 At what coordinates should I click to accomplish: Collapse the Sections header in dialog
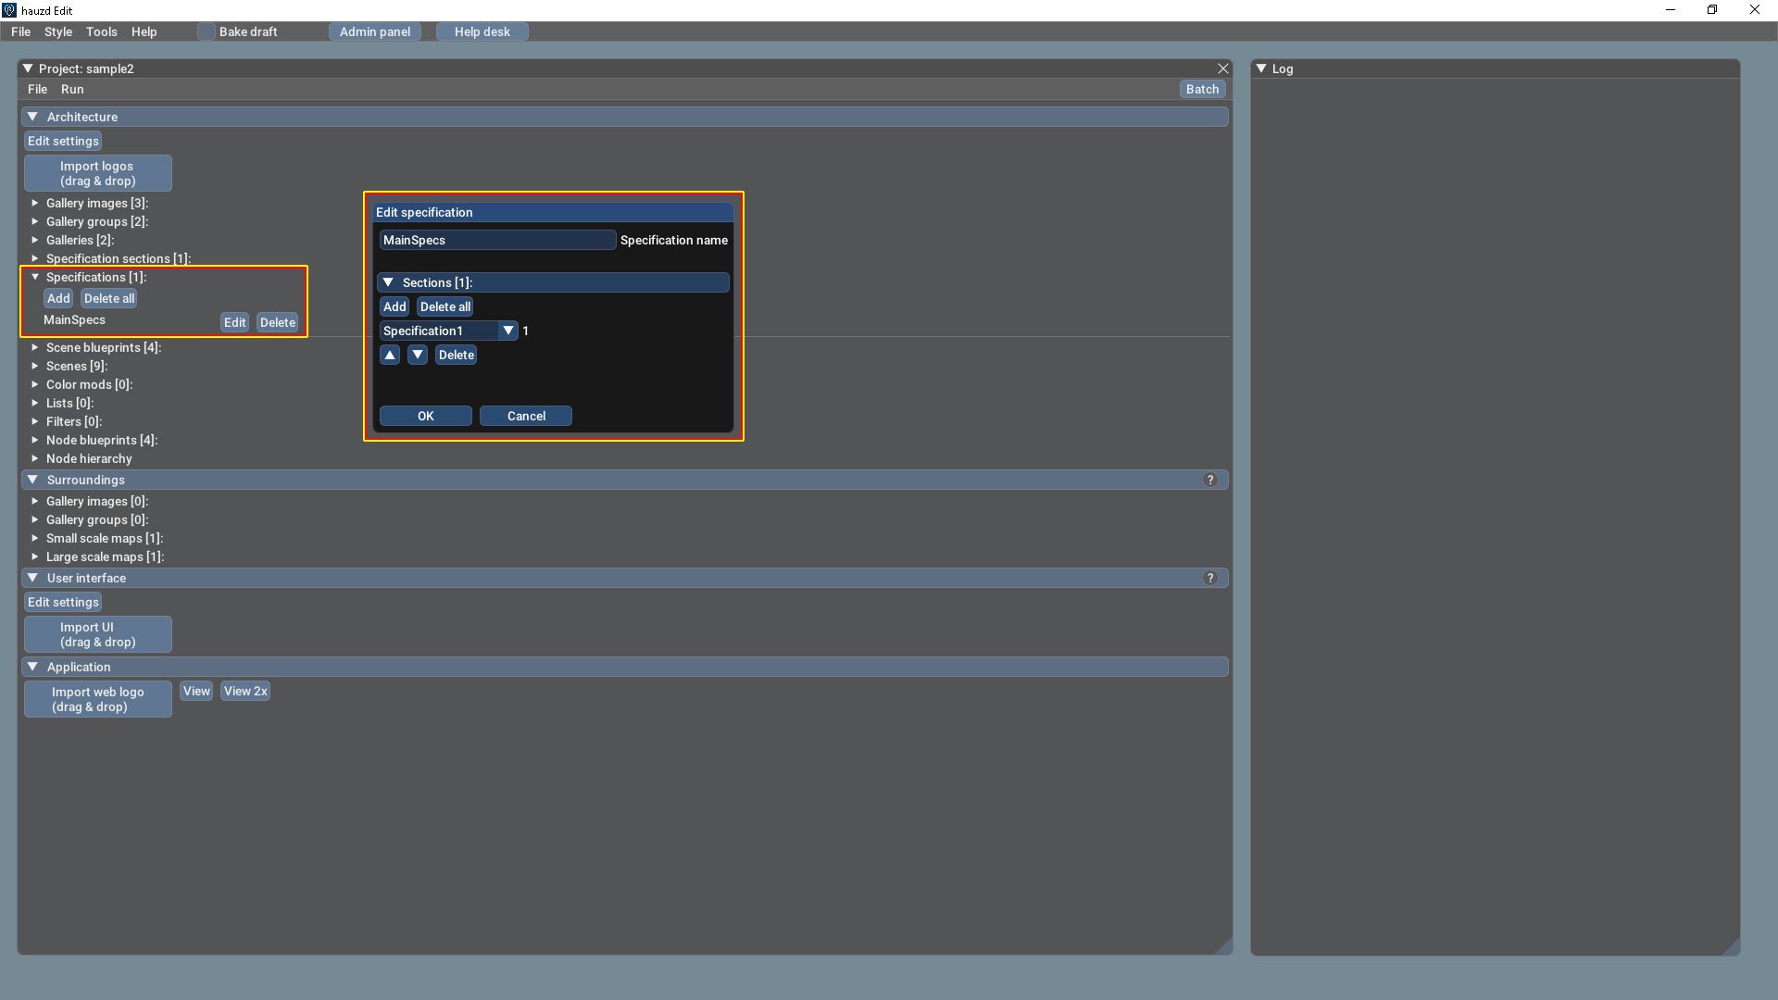tap(388, 282)
